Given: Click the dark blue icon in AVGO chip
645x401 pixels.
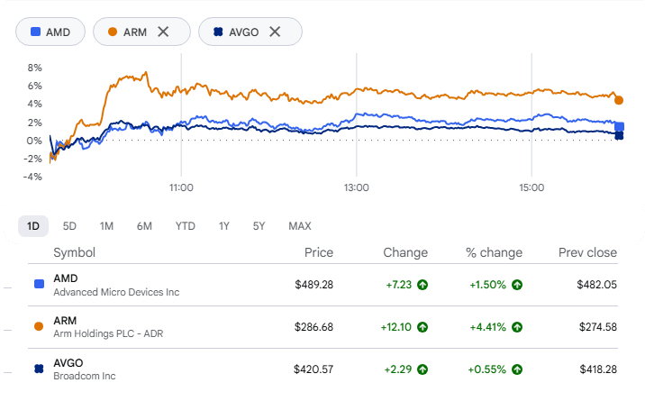Looking at the screenshot, I should point(218,32).
